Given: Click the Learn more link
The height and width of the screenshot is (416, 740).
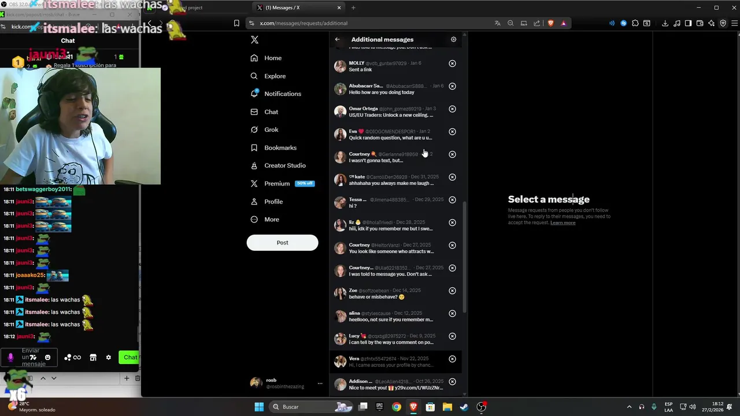Looking at the screenshot, I should [563, 222].
